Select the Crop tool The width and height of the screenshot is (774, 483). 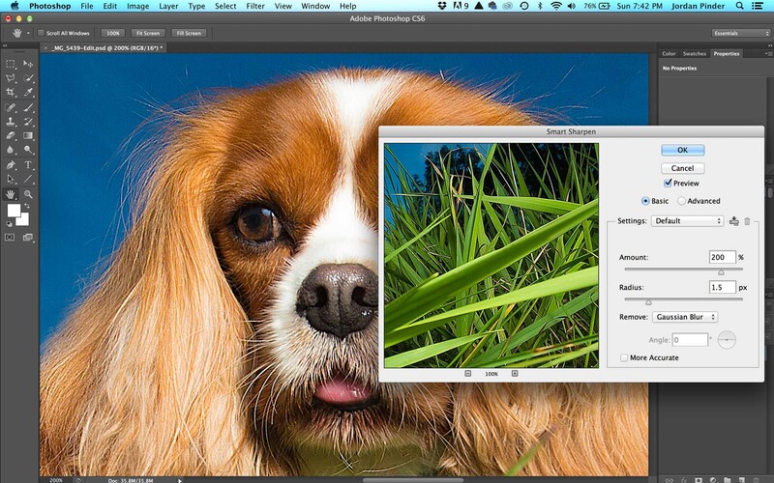point(11,92)
